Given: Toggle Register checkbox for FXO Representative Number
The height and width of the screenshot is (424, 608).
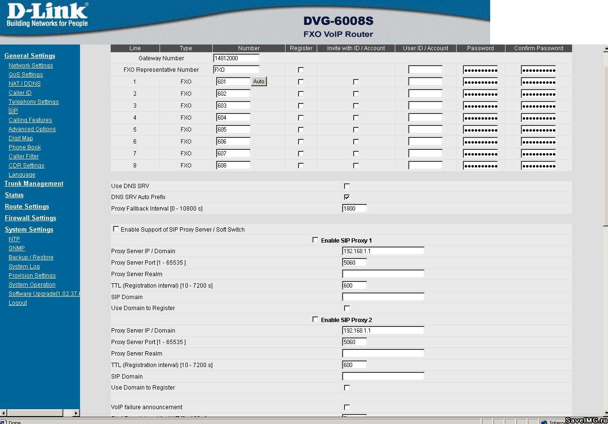Looking at the screenshot, I should coord(301,70).
